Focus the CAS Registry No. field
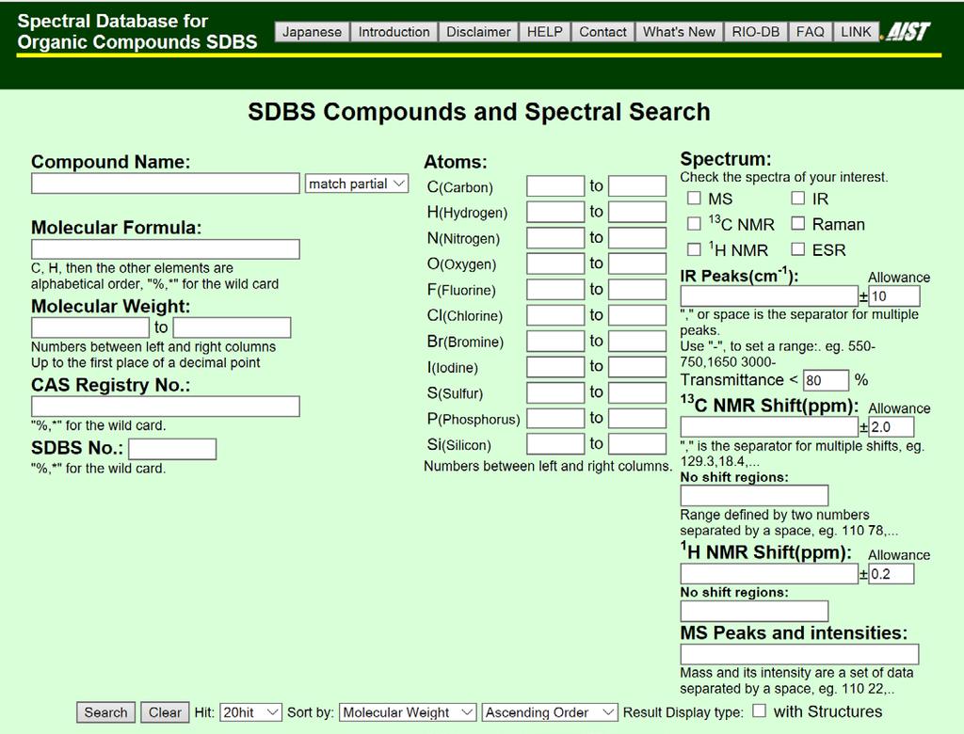The image size is (964, 734). pos(166,407)
